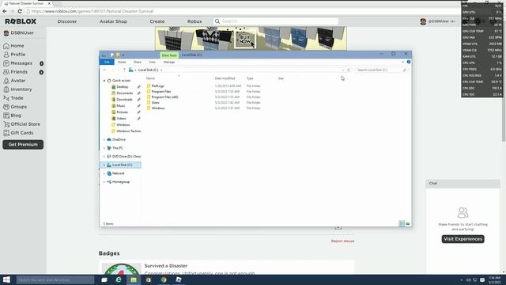
Task: Expand the OneDrive tree node
Action: [104, 139]
